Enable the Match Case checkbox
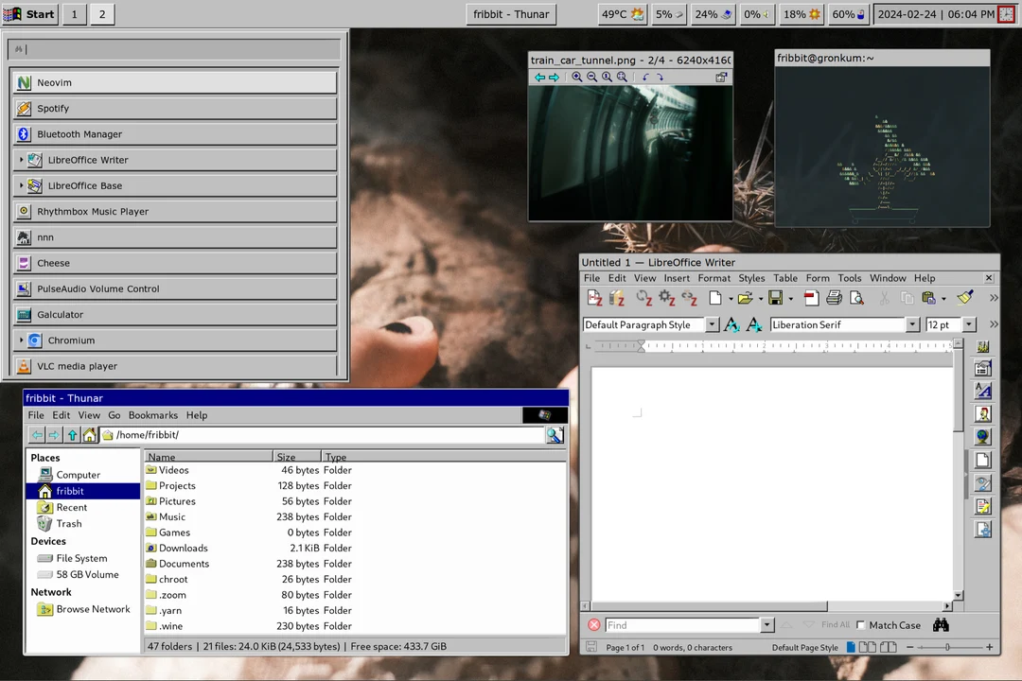Screen dimensions: 1022x681 [x=860, y=625]
